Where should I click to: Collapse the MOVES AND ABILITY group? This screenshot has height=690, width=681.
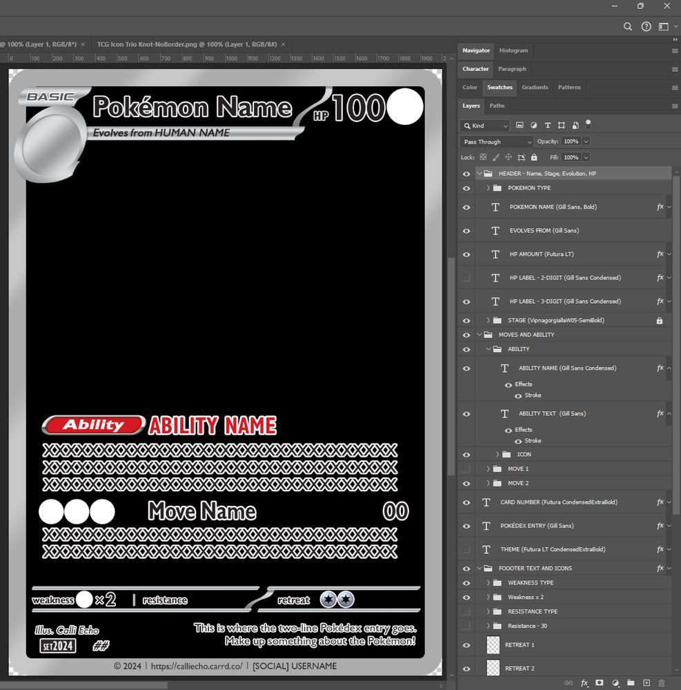click(x=480, y=335)
